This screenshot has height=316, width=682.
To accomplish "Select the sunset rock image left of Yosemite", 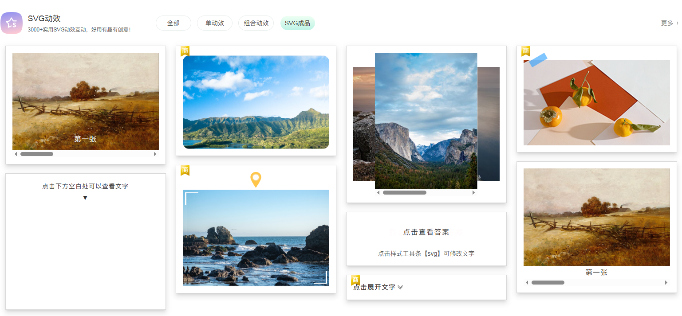I will [364, 124].
